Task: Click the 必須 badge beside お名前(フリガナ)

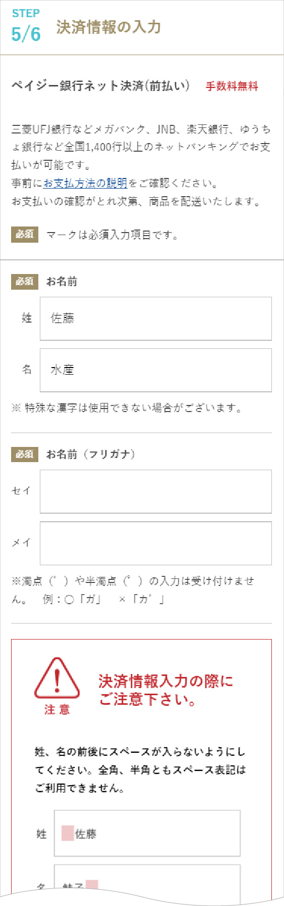Action: coord(24,455)
